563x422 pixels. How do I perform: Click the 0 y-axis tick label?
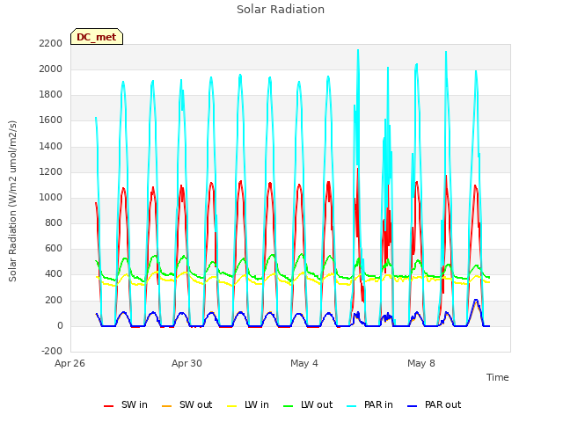(x=60, y=326)
